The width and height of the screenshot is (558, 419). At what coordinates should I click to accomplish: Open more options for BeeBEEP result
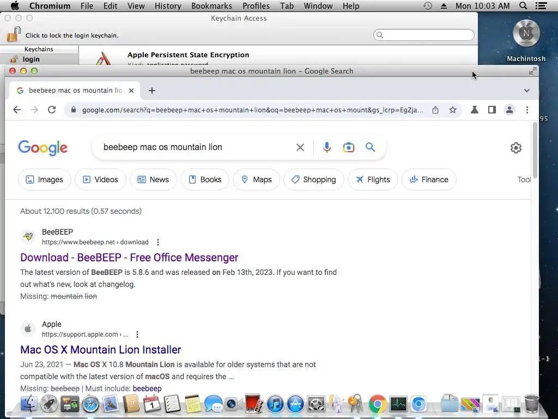point(158,242)
